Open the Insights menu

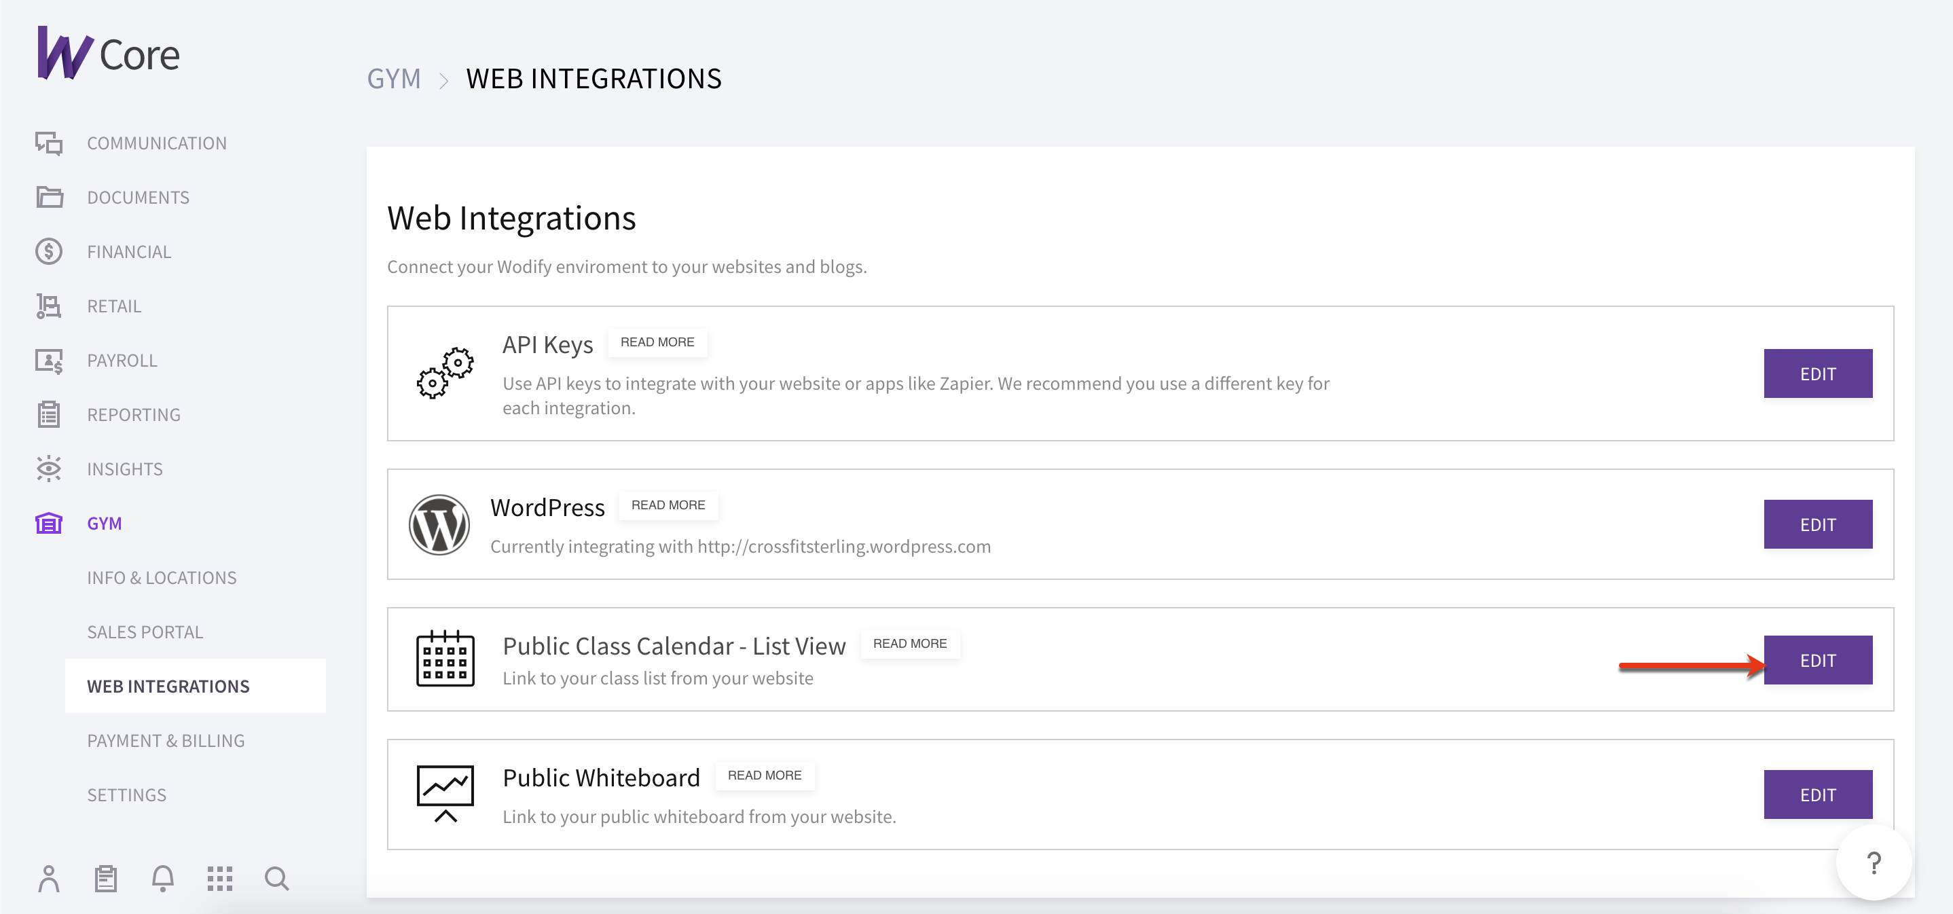(x=124, y=469)
